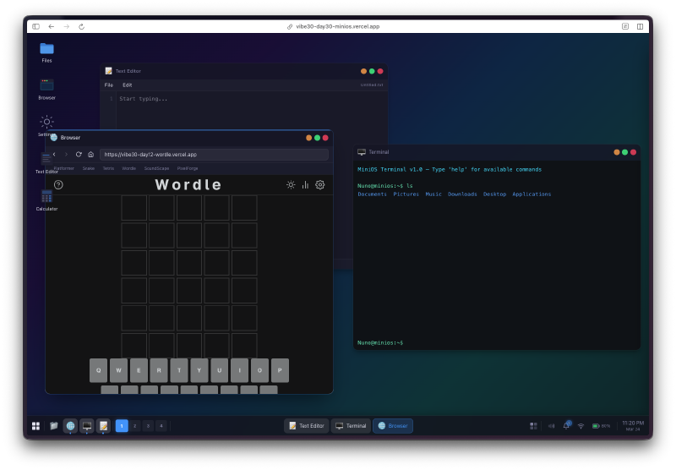The width and height of the screenshot is (676, 470).
Task: Open the Wordle bookmark link
Action: tap(129, 168)
